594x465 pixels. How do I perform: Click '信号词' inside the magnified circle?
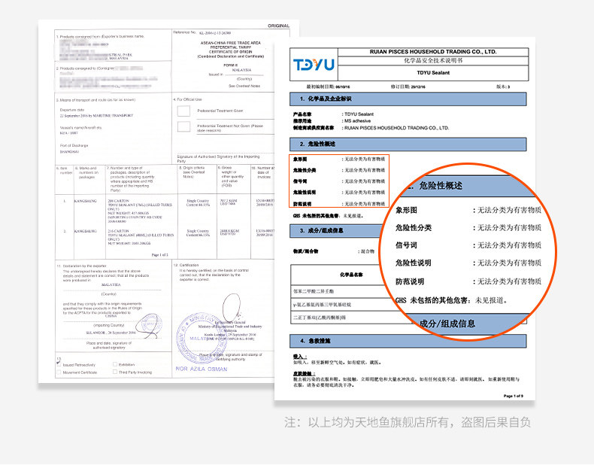(406, 245)
